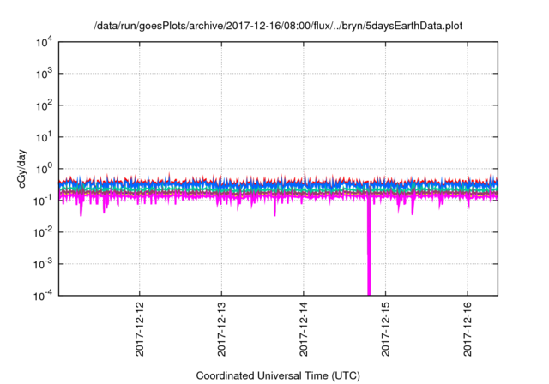
Task: Click the plot title file path text
Action: point(278,26)
